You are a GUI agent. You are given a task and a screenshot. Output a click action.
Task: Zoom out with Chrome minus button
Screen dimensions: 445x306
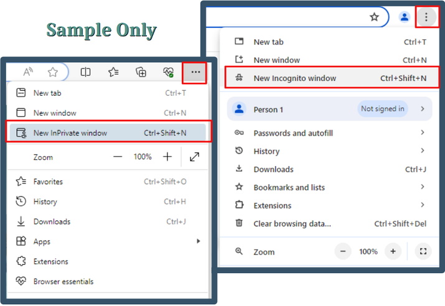[343, 251]
